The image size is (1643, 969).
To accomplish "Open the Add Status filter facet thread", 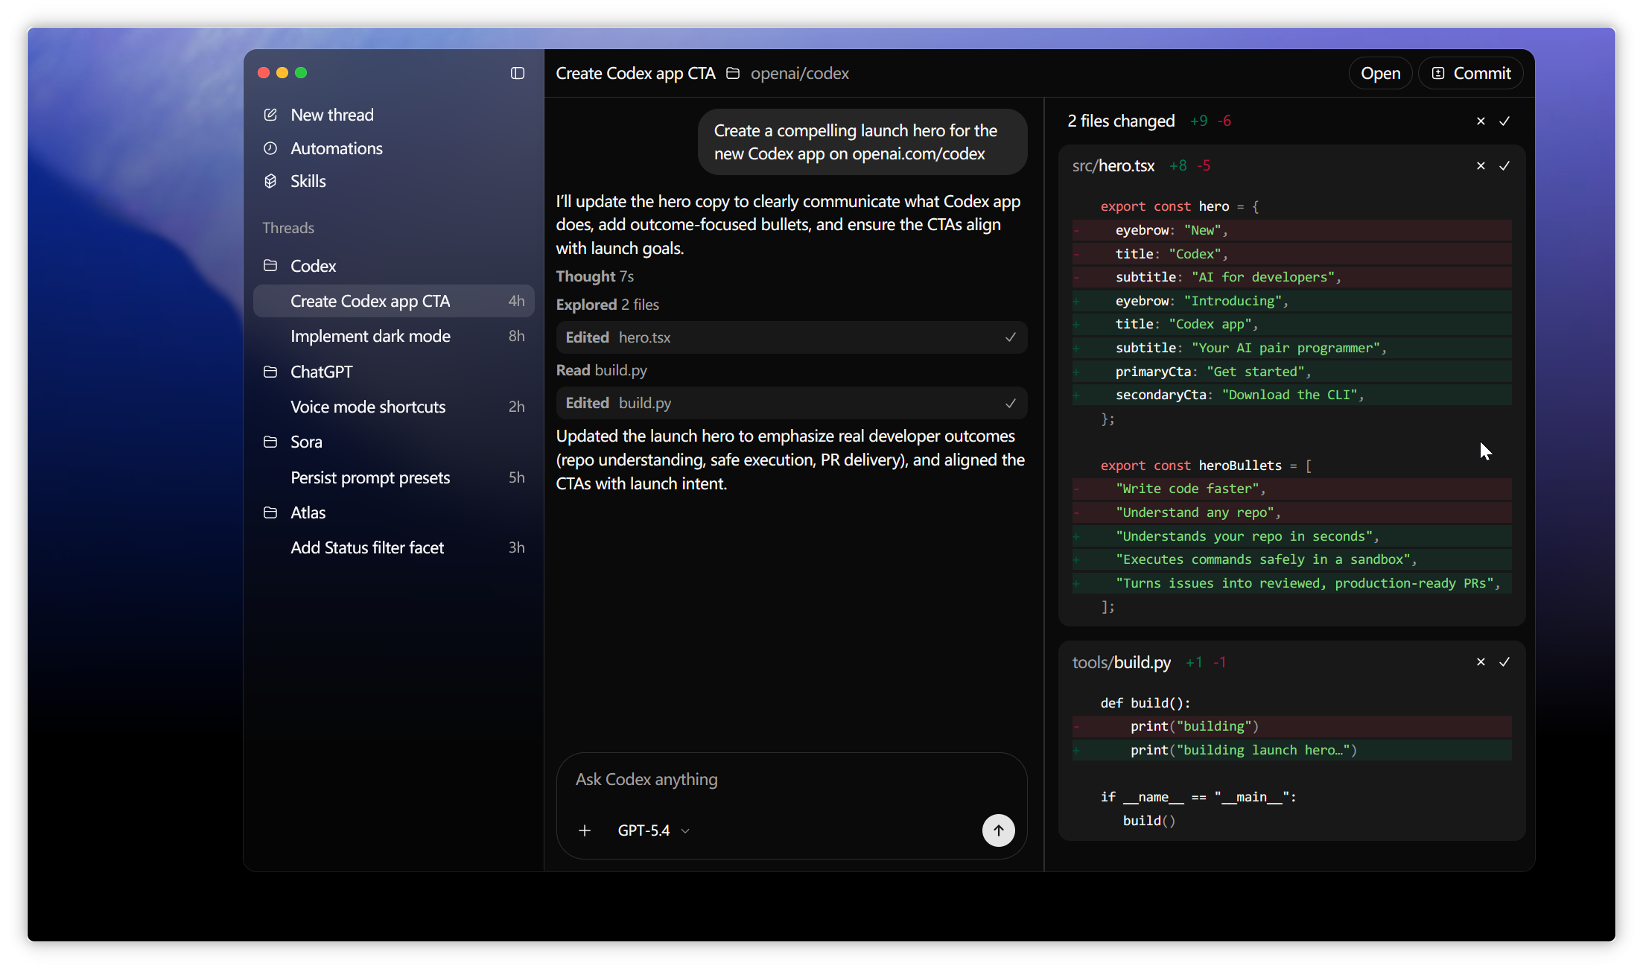I will 394,547.
